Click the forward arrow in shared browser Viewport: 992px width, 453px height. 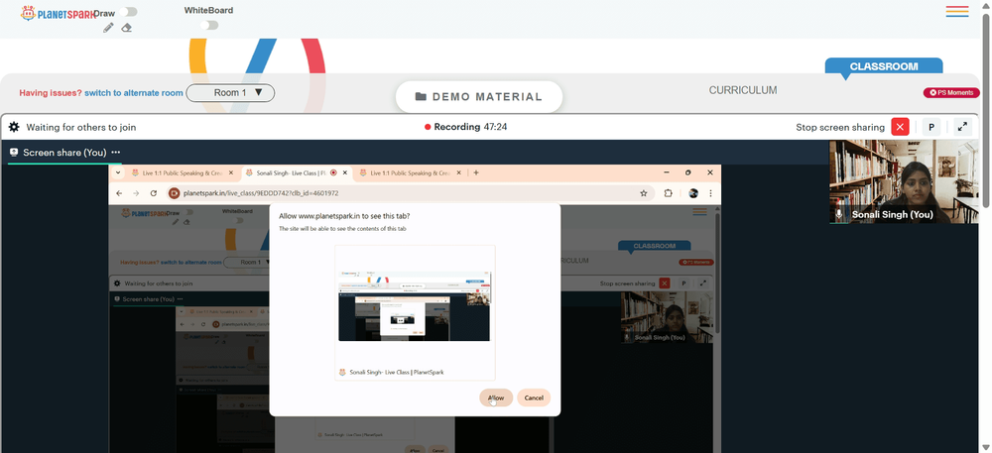[136, 193]
